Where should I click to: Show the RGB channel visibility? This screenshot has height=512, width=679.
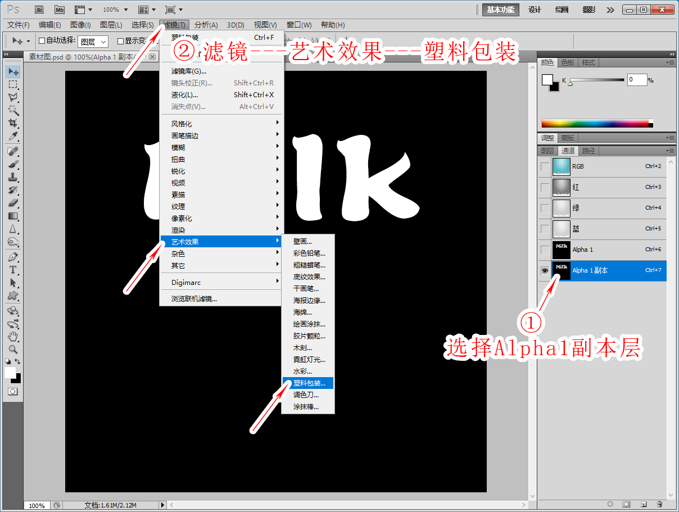coord(544,166)
